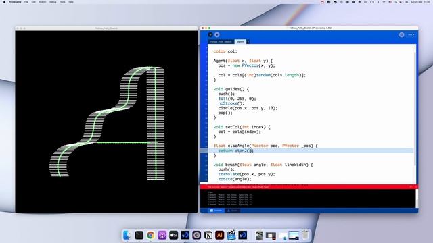Open Notion from the Dock
Screen dimensions: 433x243
pos(208,235)
